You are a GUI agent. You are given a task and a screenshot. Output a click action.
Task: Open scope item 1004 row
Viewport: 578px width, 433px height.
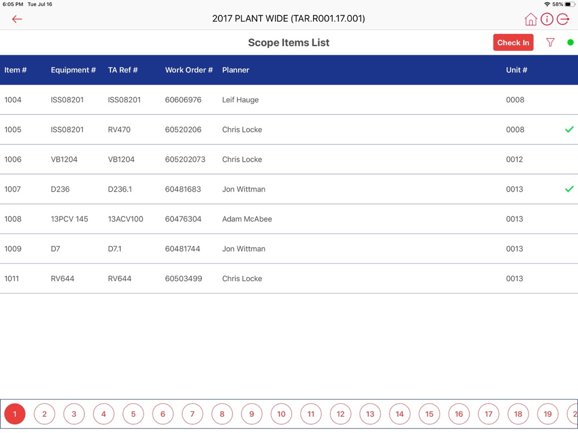[289, 100]
